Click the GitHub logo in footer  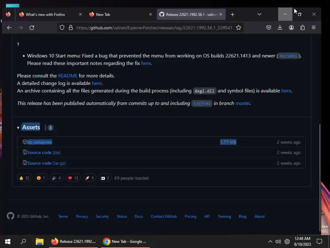tap(11, 216)
